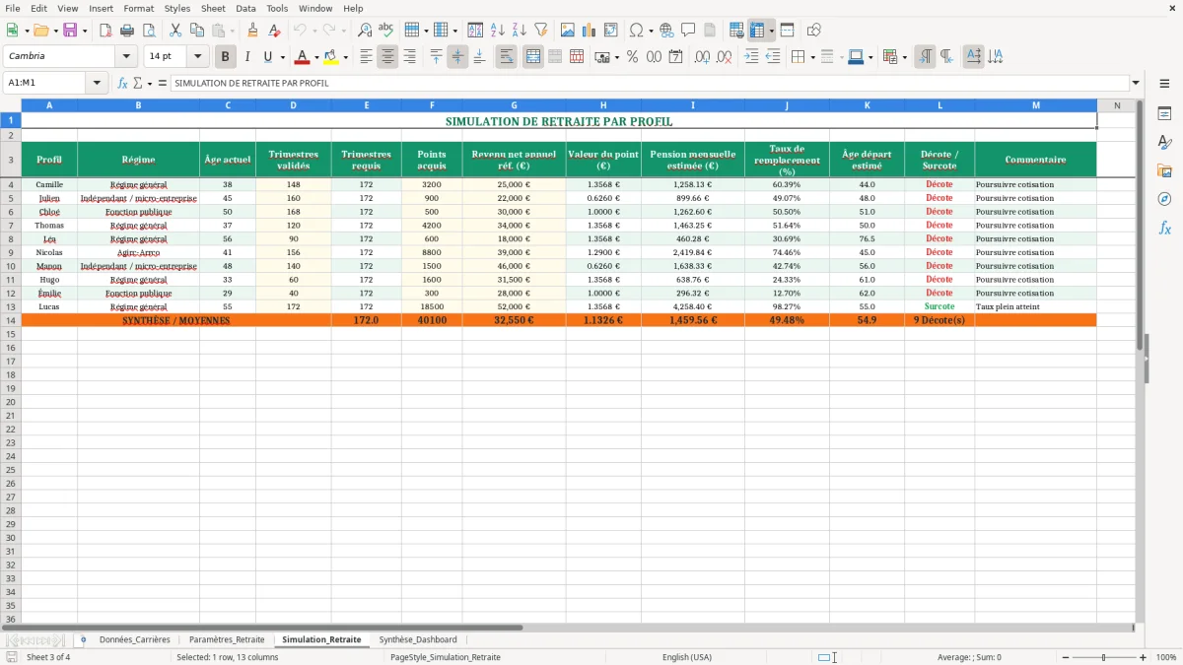Activate Clone Formatting paintbrush
The height and width of the screenshot is (665, 1183).
coord(253,31)
